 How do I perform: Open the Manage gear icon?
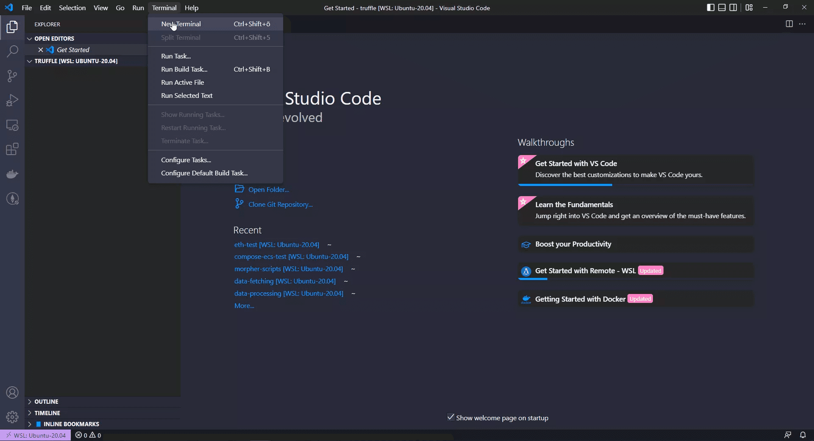[12, 417]
